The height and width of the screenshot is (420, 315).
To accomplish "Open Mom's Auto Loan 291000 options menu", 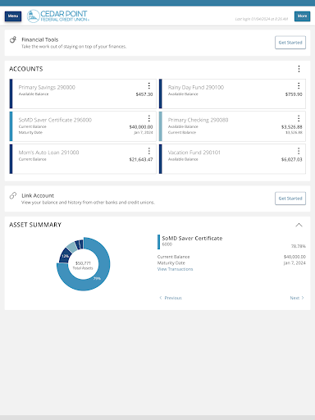I will tap(149, 151).
